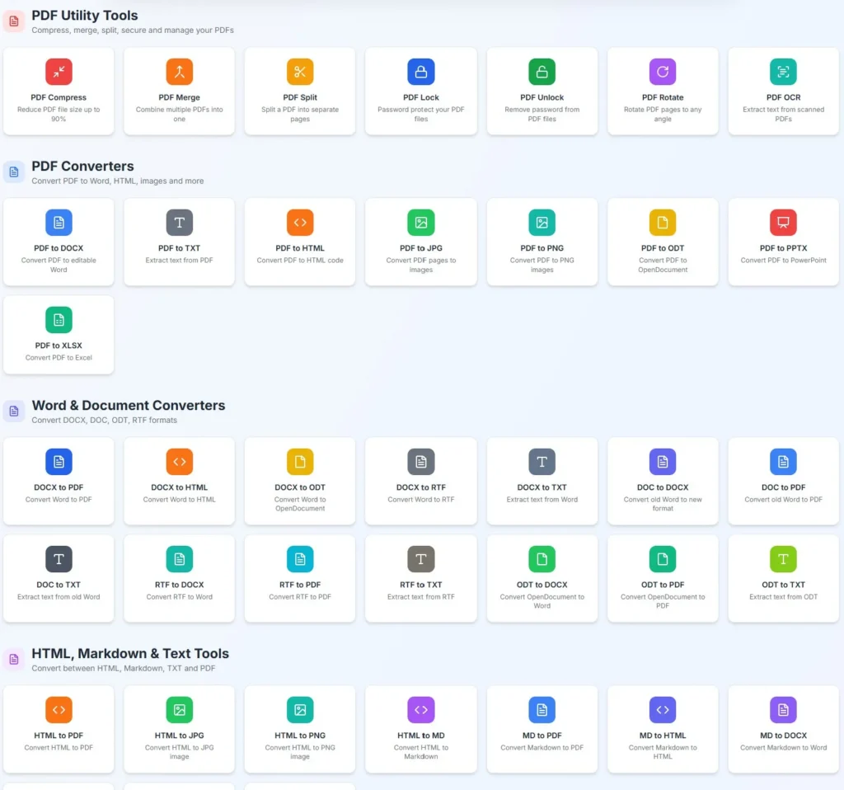The width and height of the screenshot is (844, 790).
Task: Click the PDF to DOCX icon
Action: point(59,223)
